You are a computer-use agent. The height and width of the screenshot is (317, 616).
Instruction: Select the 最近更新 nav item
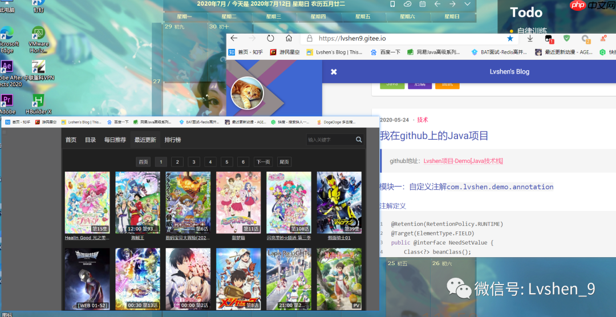point(145,140)
